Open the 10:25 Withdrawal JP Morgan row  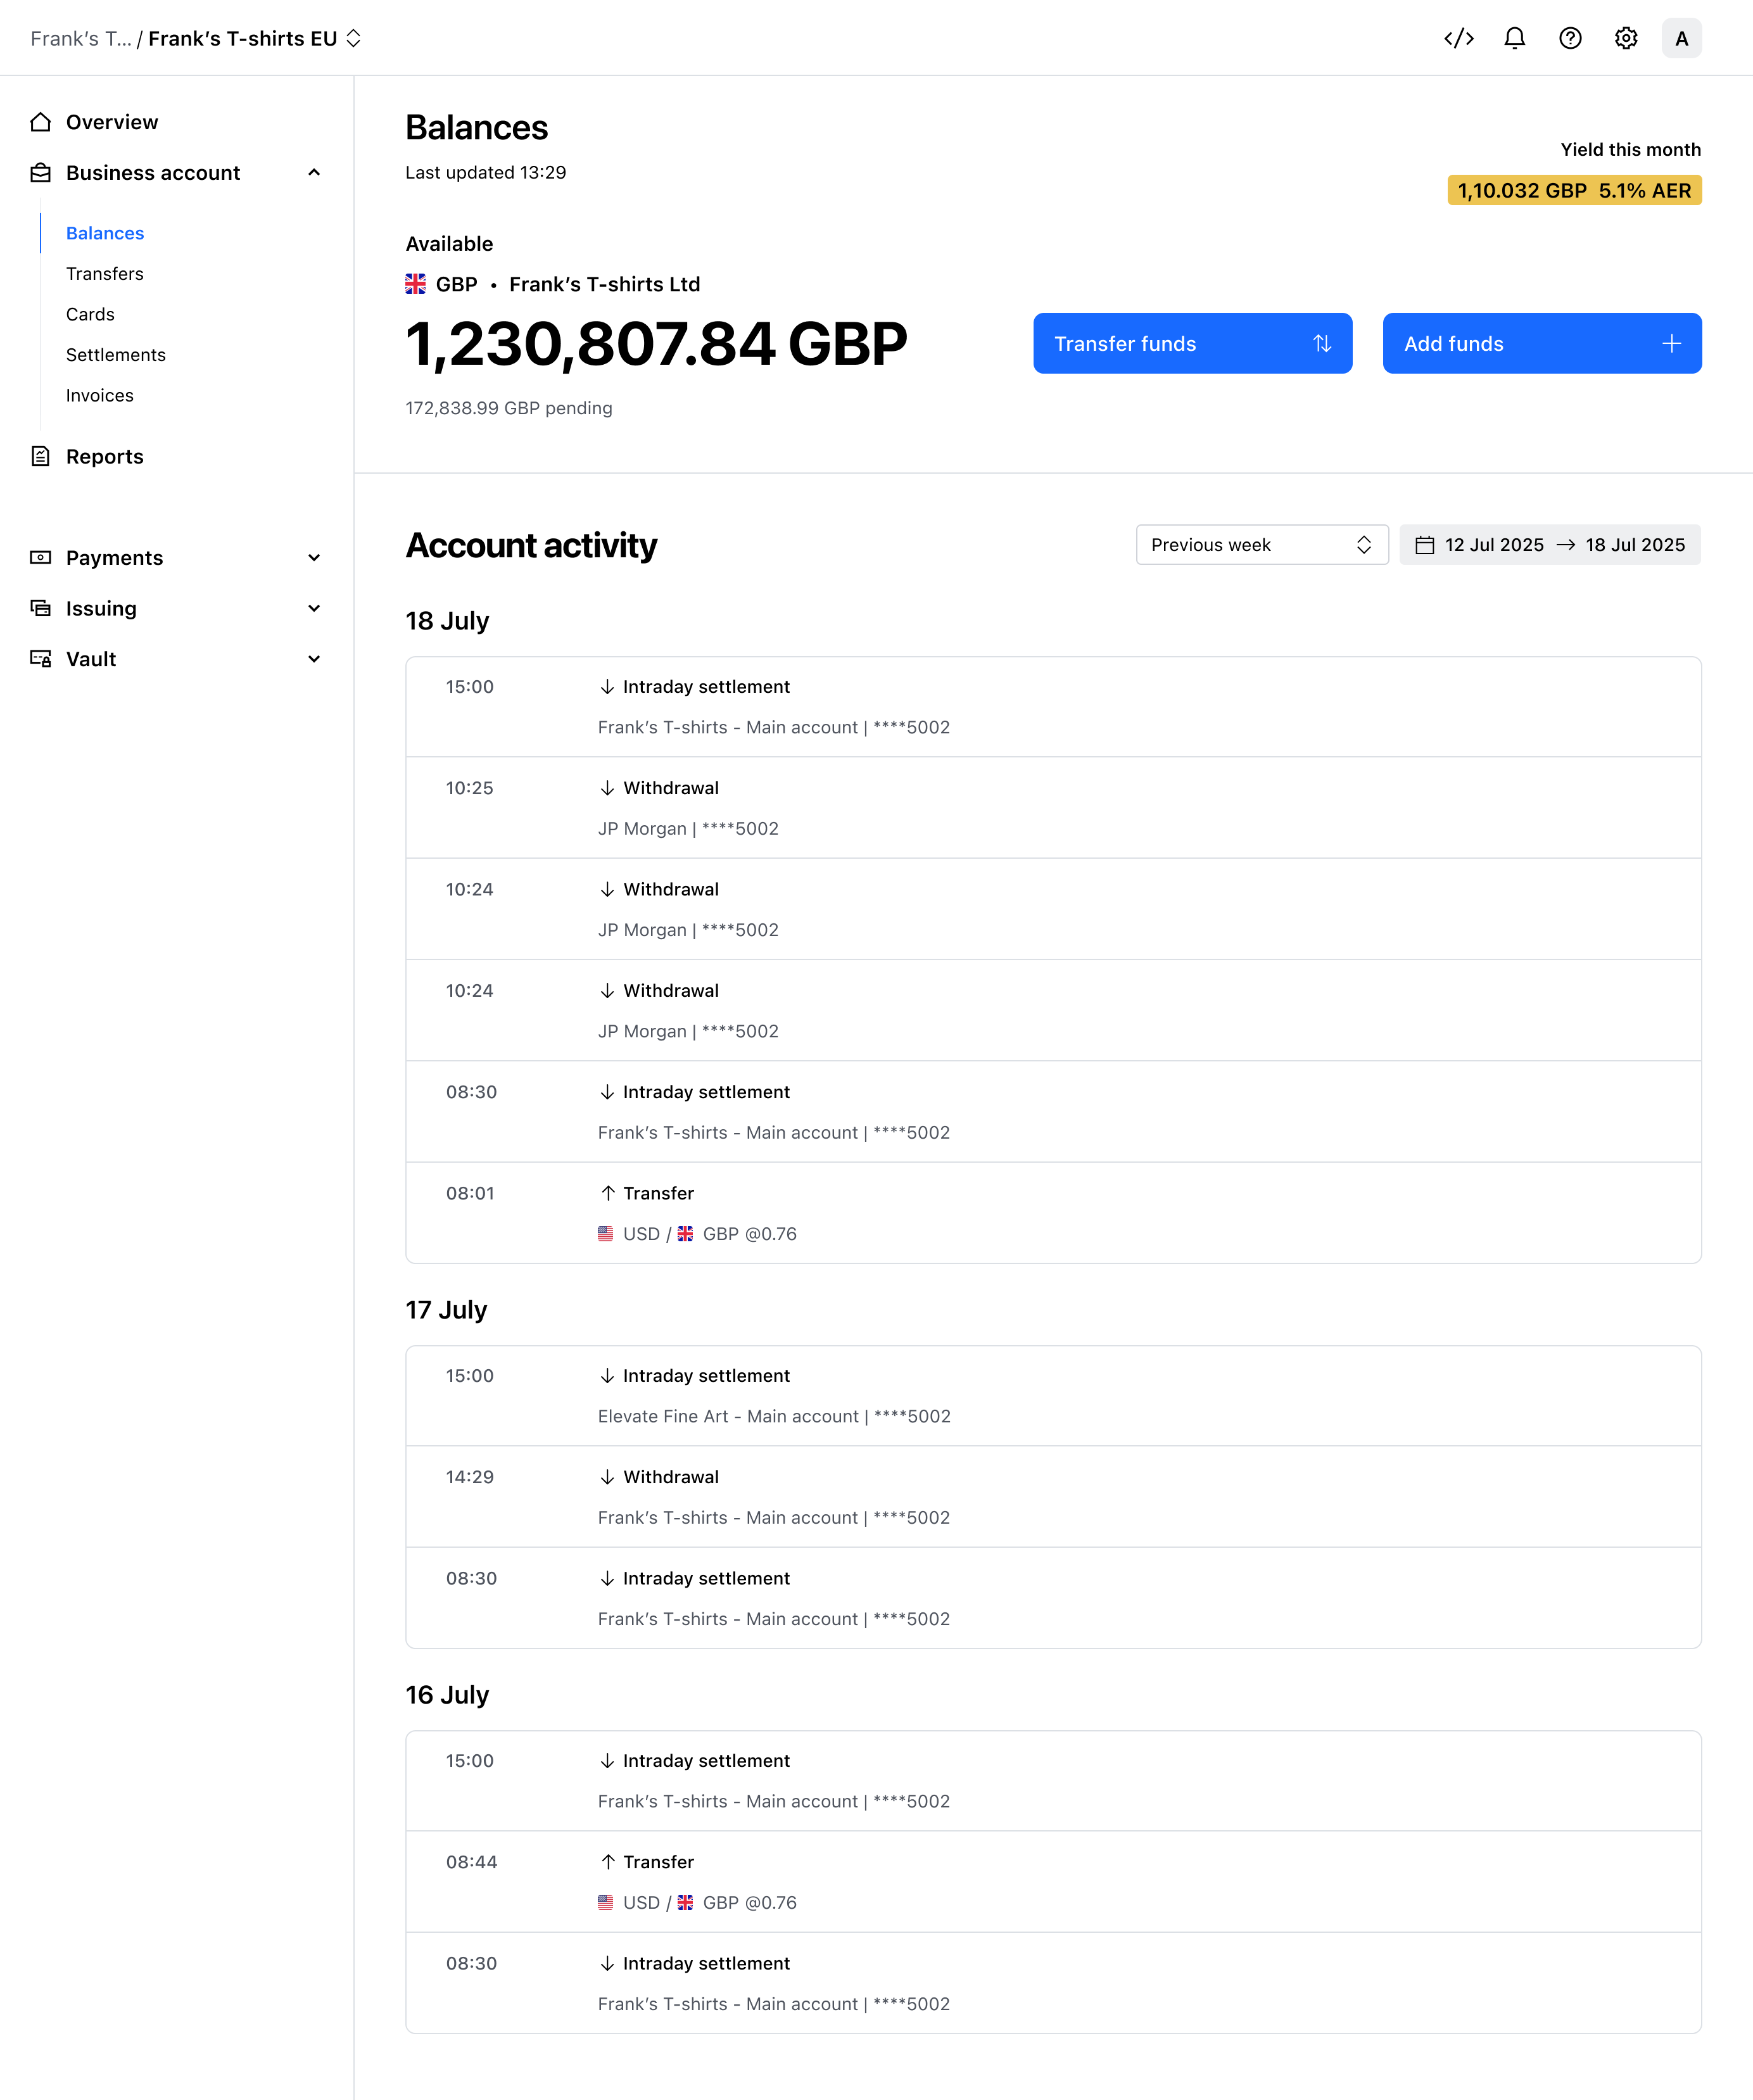(x=1053, y=808)
